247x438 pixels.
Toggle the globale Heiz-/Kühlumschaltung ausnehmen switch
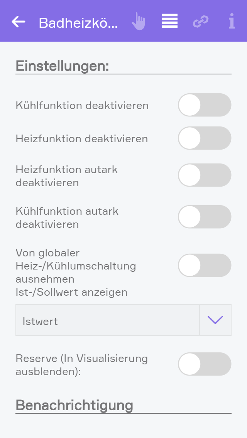[x=205, y=265]
